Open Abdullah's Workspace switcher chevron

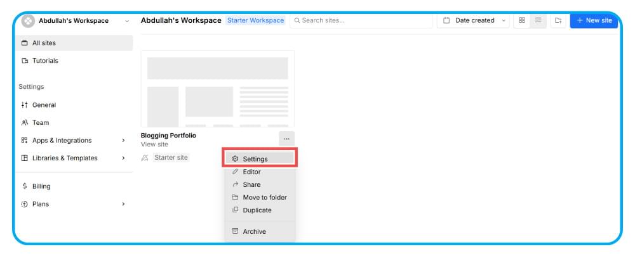(127, 21)
